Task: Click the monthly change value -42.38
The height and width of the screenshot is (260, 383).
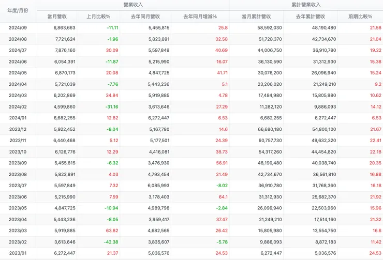Action: [111, 242]
